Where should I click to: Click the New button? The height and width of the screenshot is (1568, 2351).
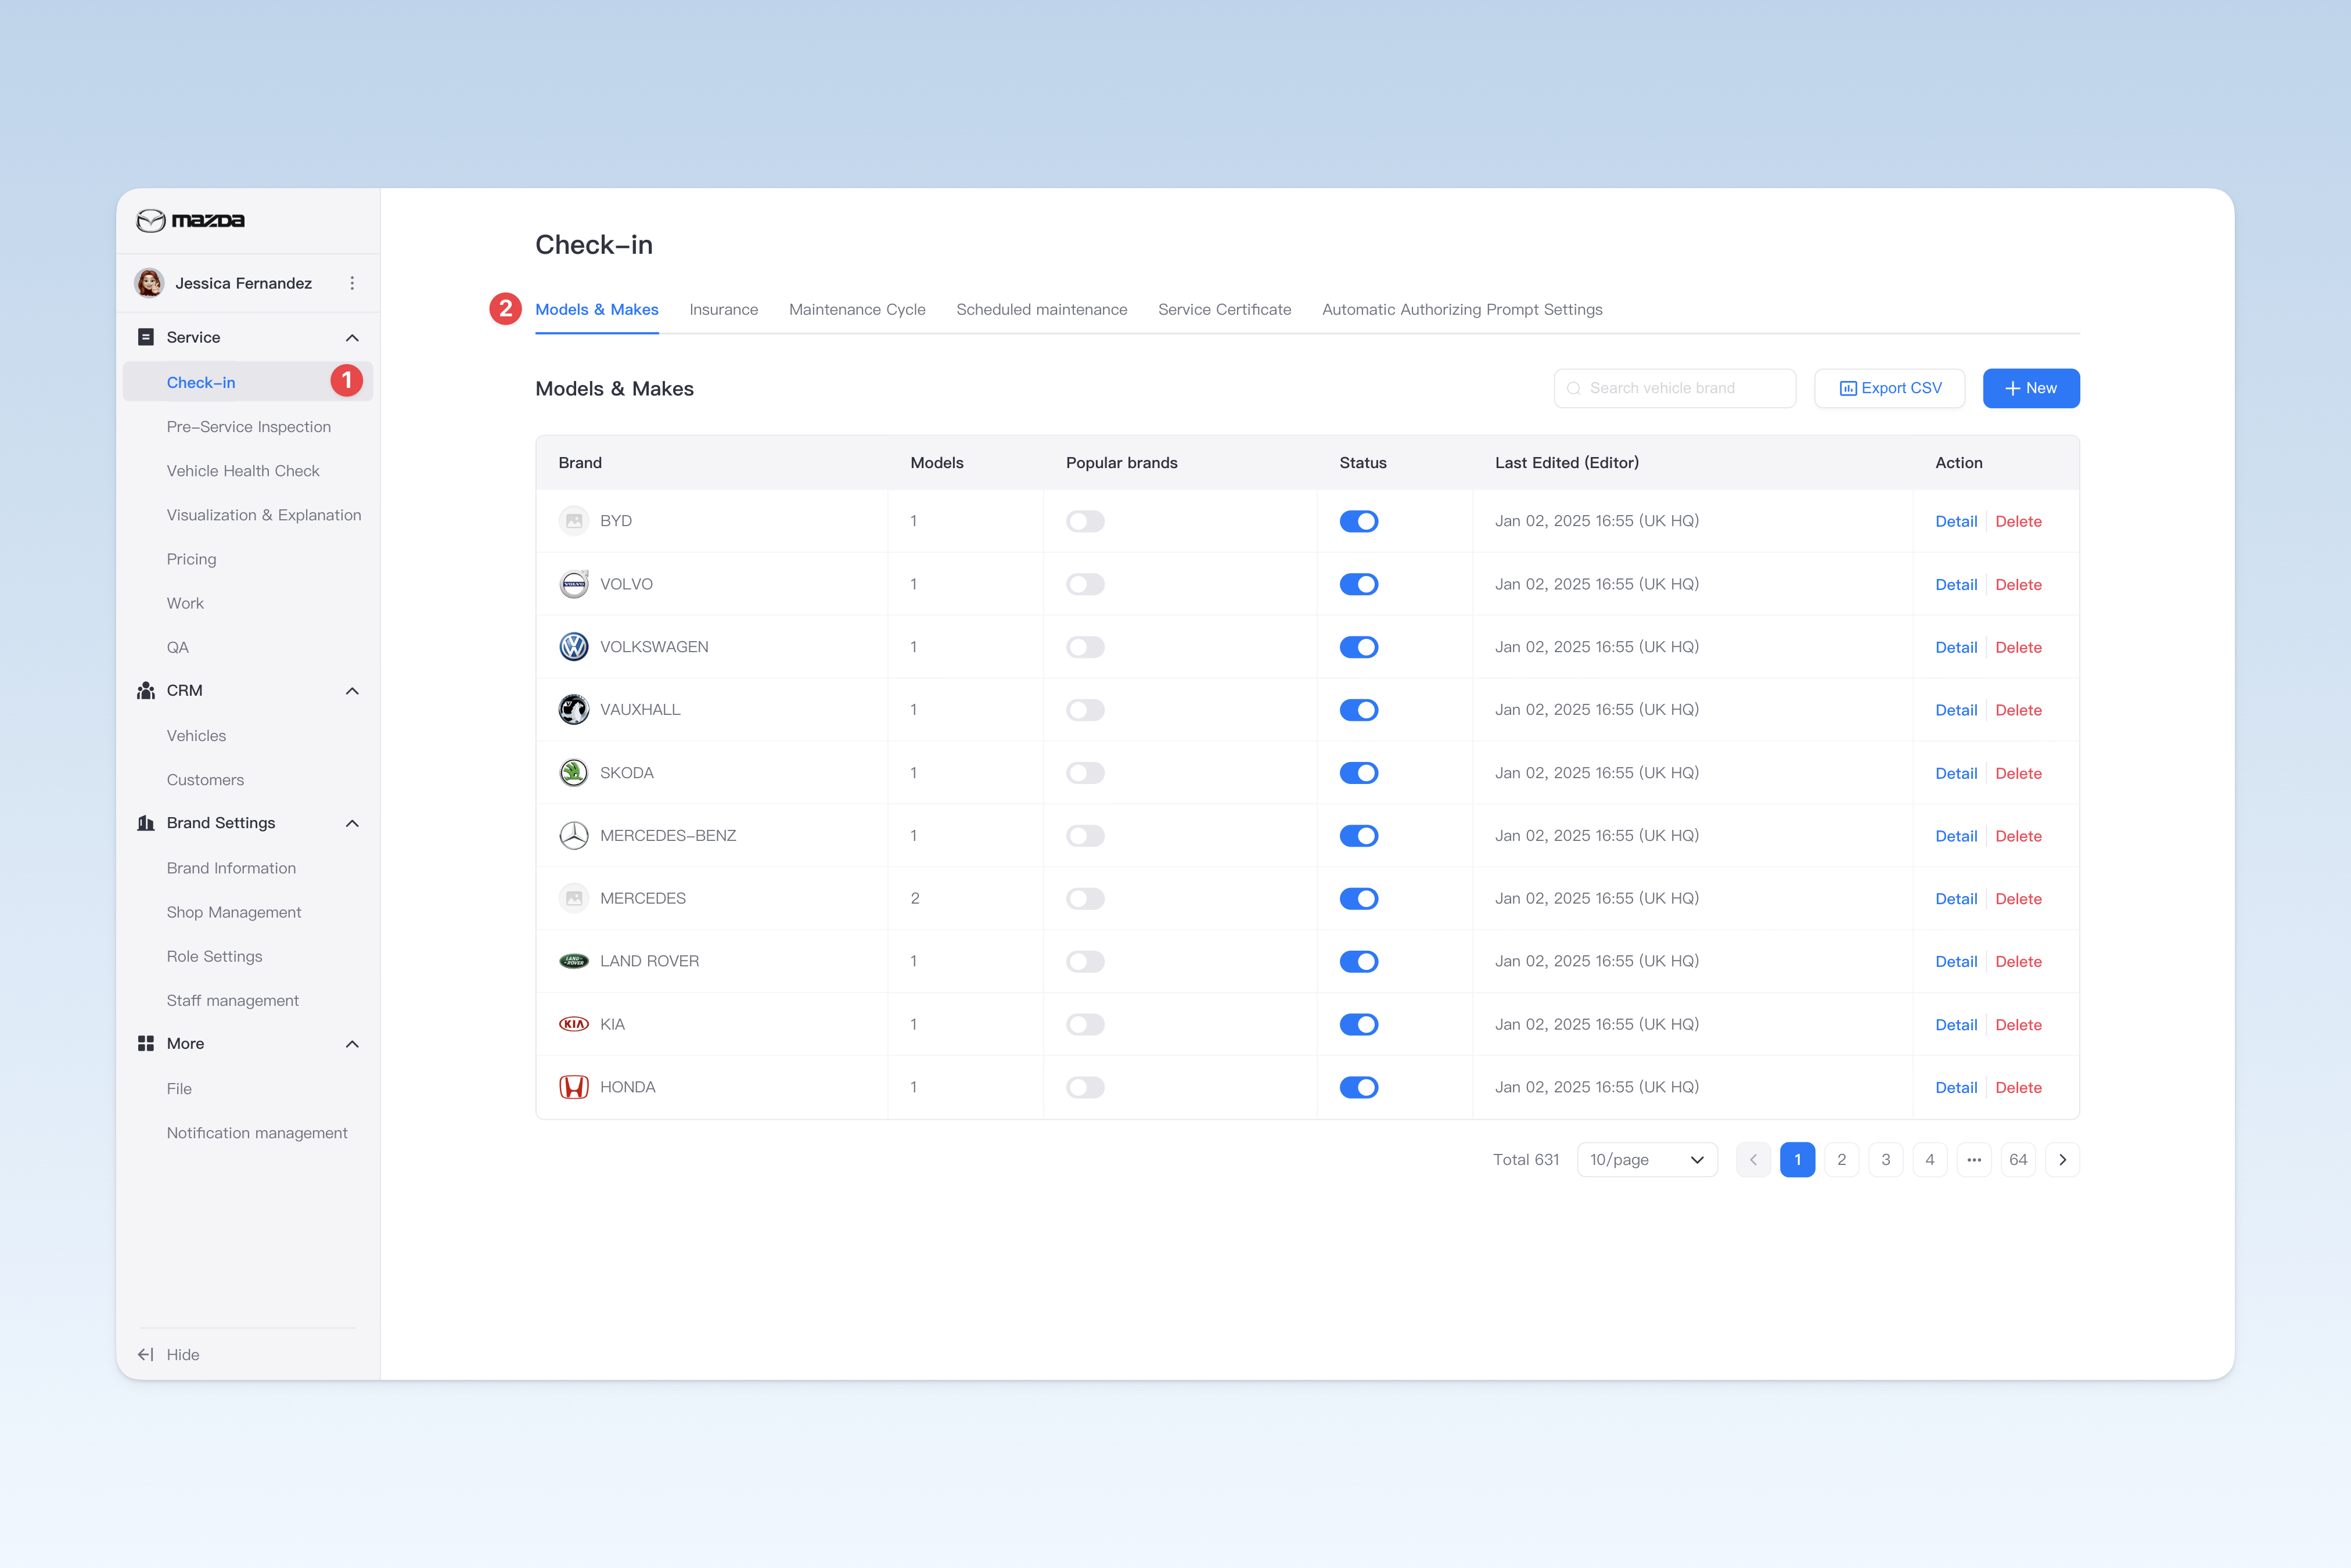[2031, 388]
